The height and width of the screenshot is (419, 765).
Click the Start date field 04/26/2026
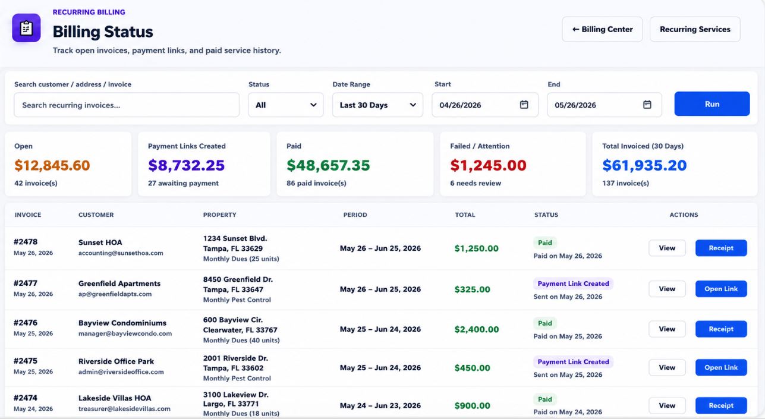[x=485, y=105]
